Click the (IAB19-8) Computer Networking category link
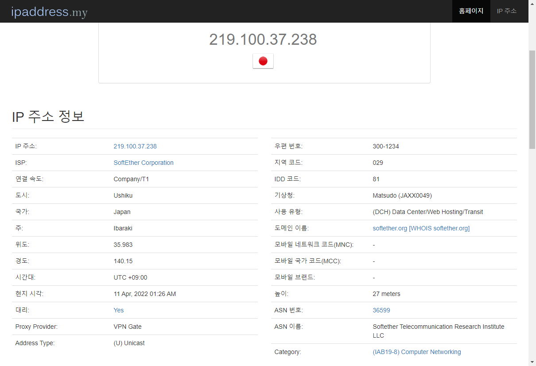Image resolution: width=536 pixels, height=366 pixels. (416, 352)
